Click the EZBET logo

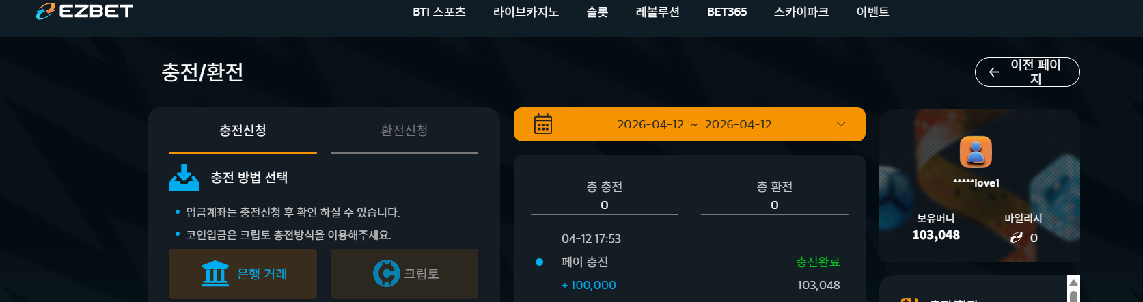[x=85, y=11]
